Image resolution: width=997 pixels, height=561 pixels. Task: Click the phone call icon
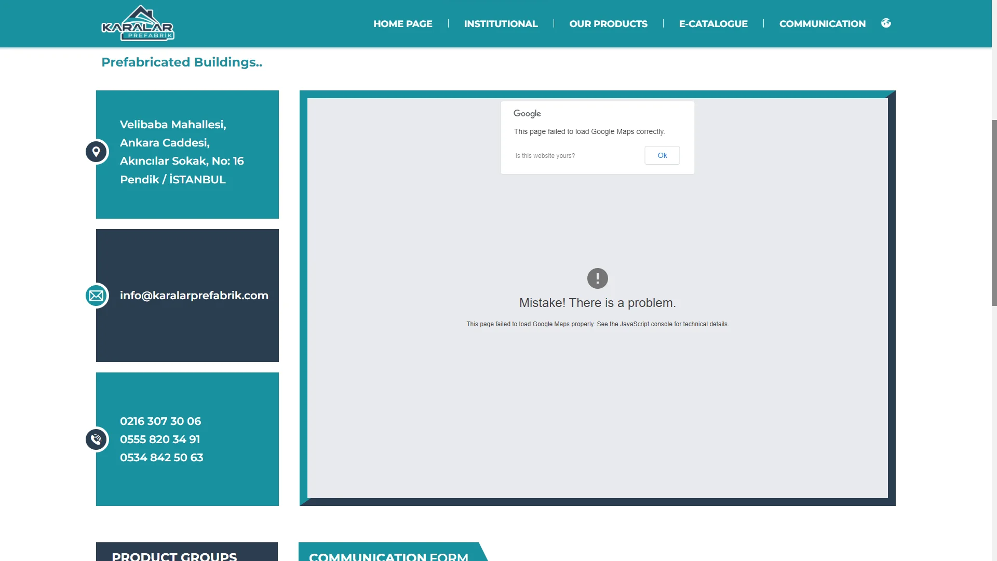(96, 439)
